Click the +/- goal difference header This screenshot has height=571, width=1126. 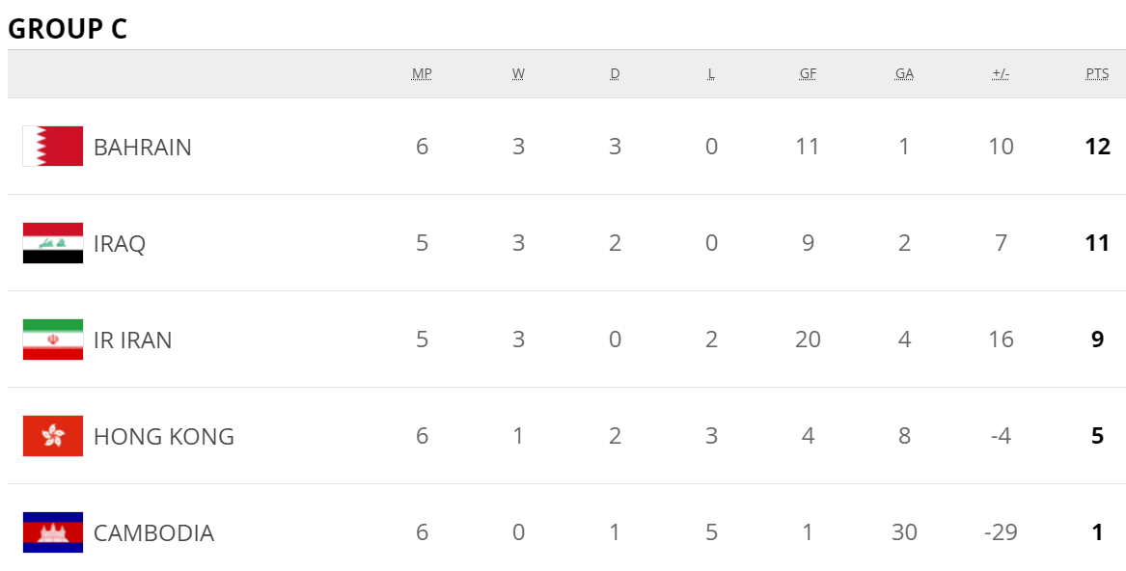pyautogui.click(x=1001, y=74)
